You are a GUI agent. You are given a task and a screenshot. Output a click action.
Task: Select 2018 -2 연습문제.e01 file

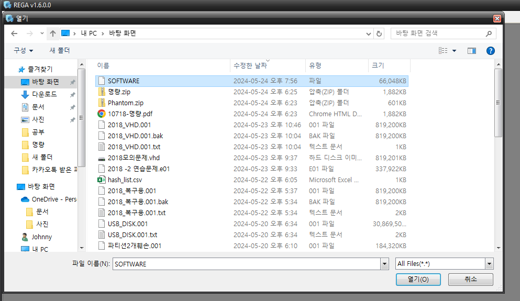click(x=138, y=169)
